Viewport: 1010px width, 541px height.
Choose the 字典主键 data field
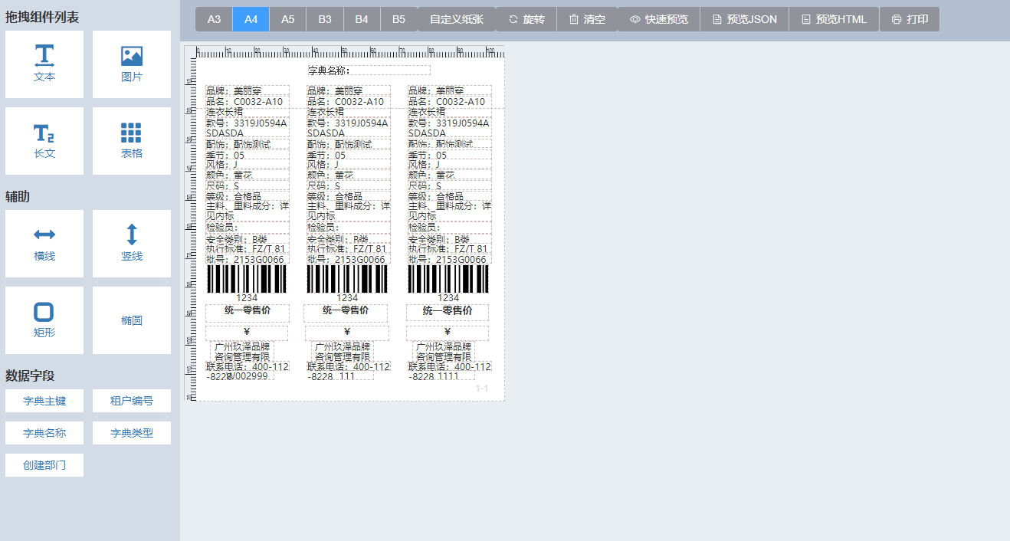44,401
